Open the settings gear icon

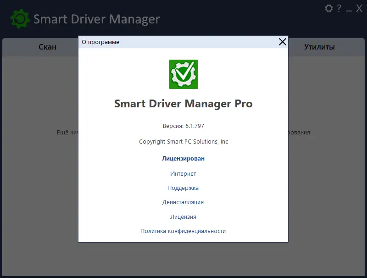pos(328,8)
